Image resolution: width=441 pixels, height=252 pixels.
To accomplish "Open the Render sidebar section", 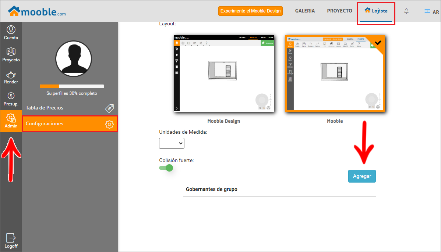I will coord(11,77).
